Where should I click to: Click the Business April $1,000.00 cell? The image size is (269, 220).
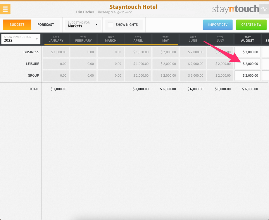tap(138, 52)
